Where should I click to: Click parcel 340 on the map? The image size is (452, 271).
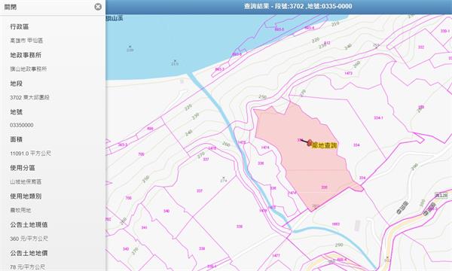(166, 211)
